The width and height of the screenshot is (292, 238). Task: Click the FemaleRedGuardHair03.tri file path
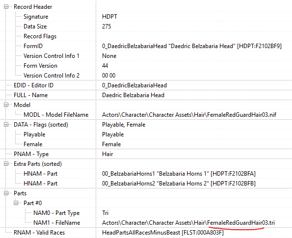pyautogui.click(x=188, y=223)
